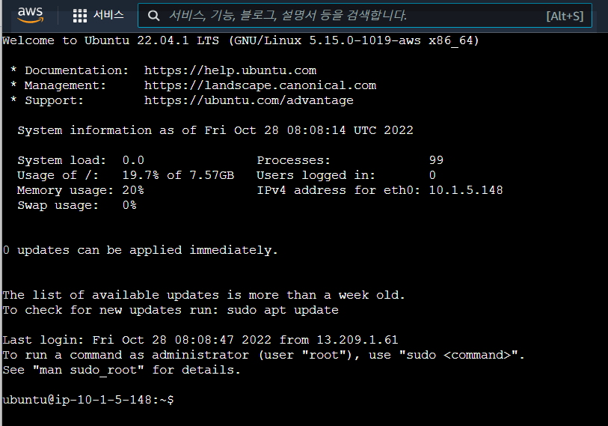
Task: Click the Swap usage 0% value
Action: 129,205
